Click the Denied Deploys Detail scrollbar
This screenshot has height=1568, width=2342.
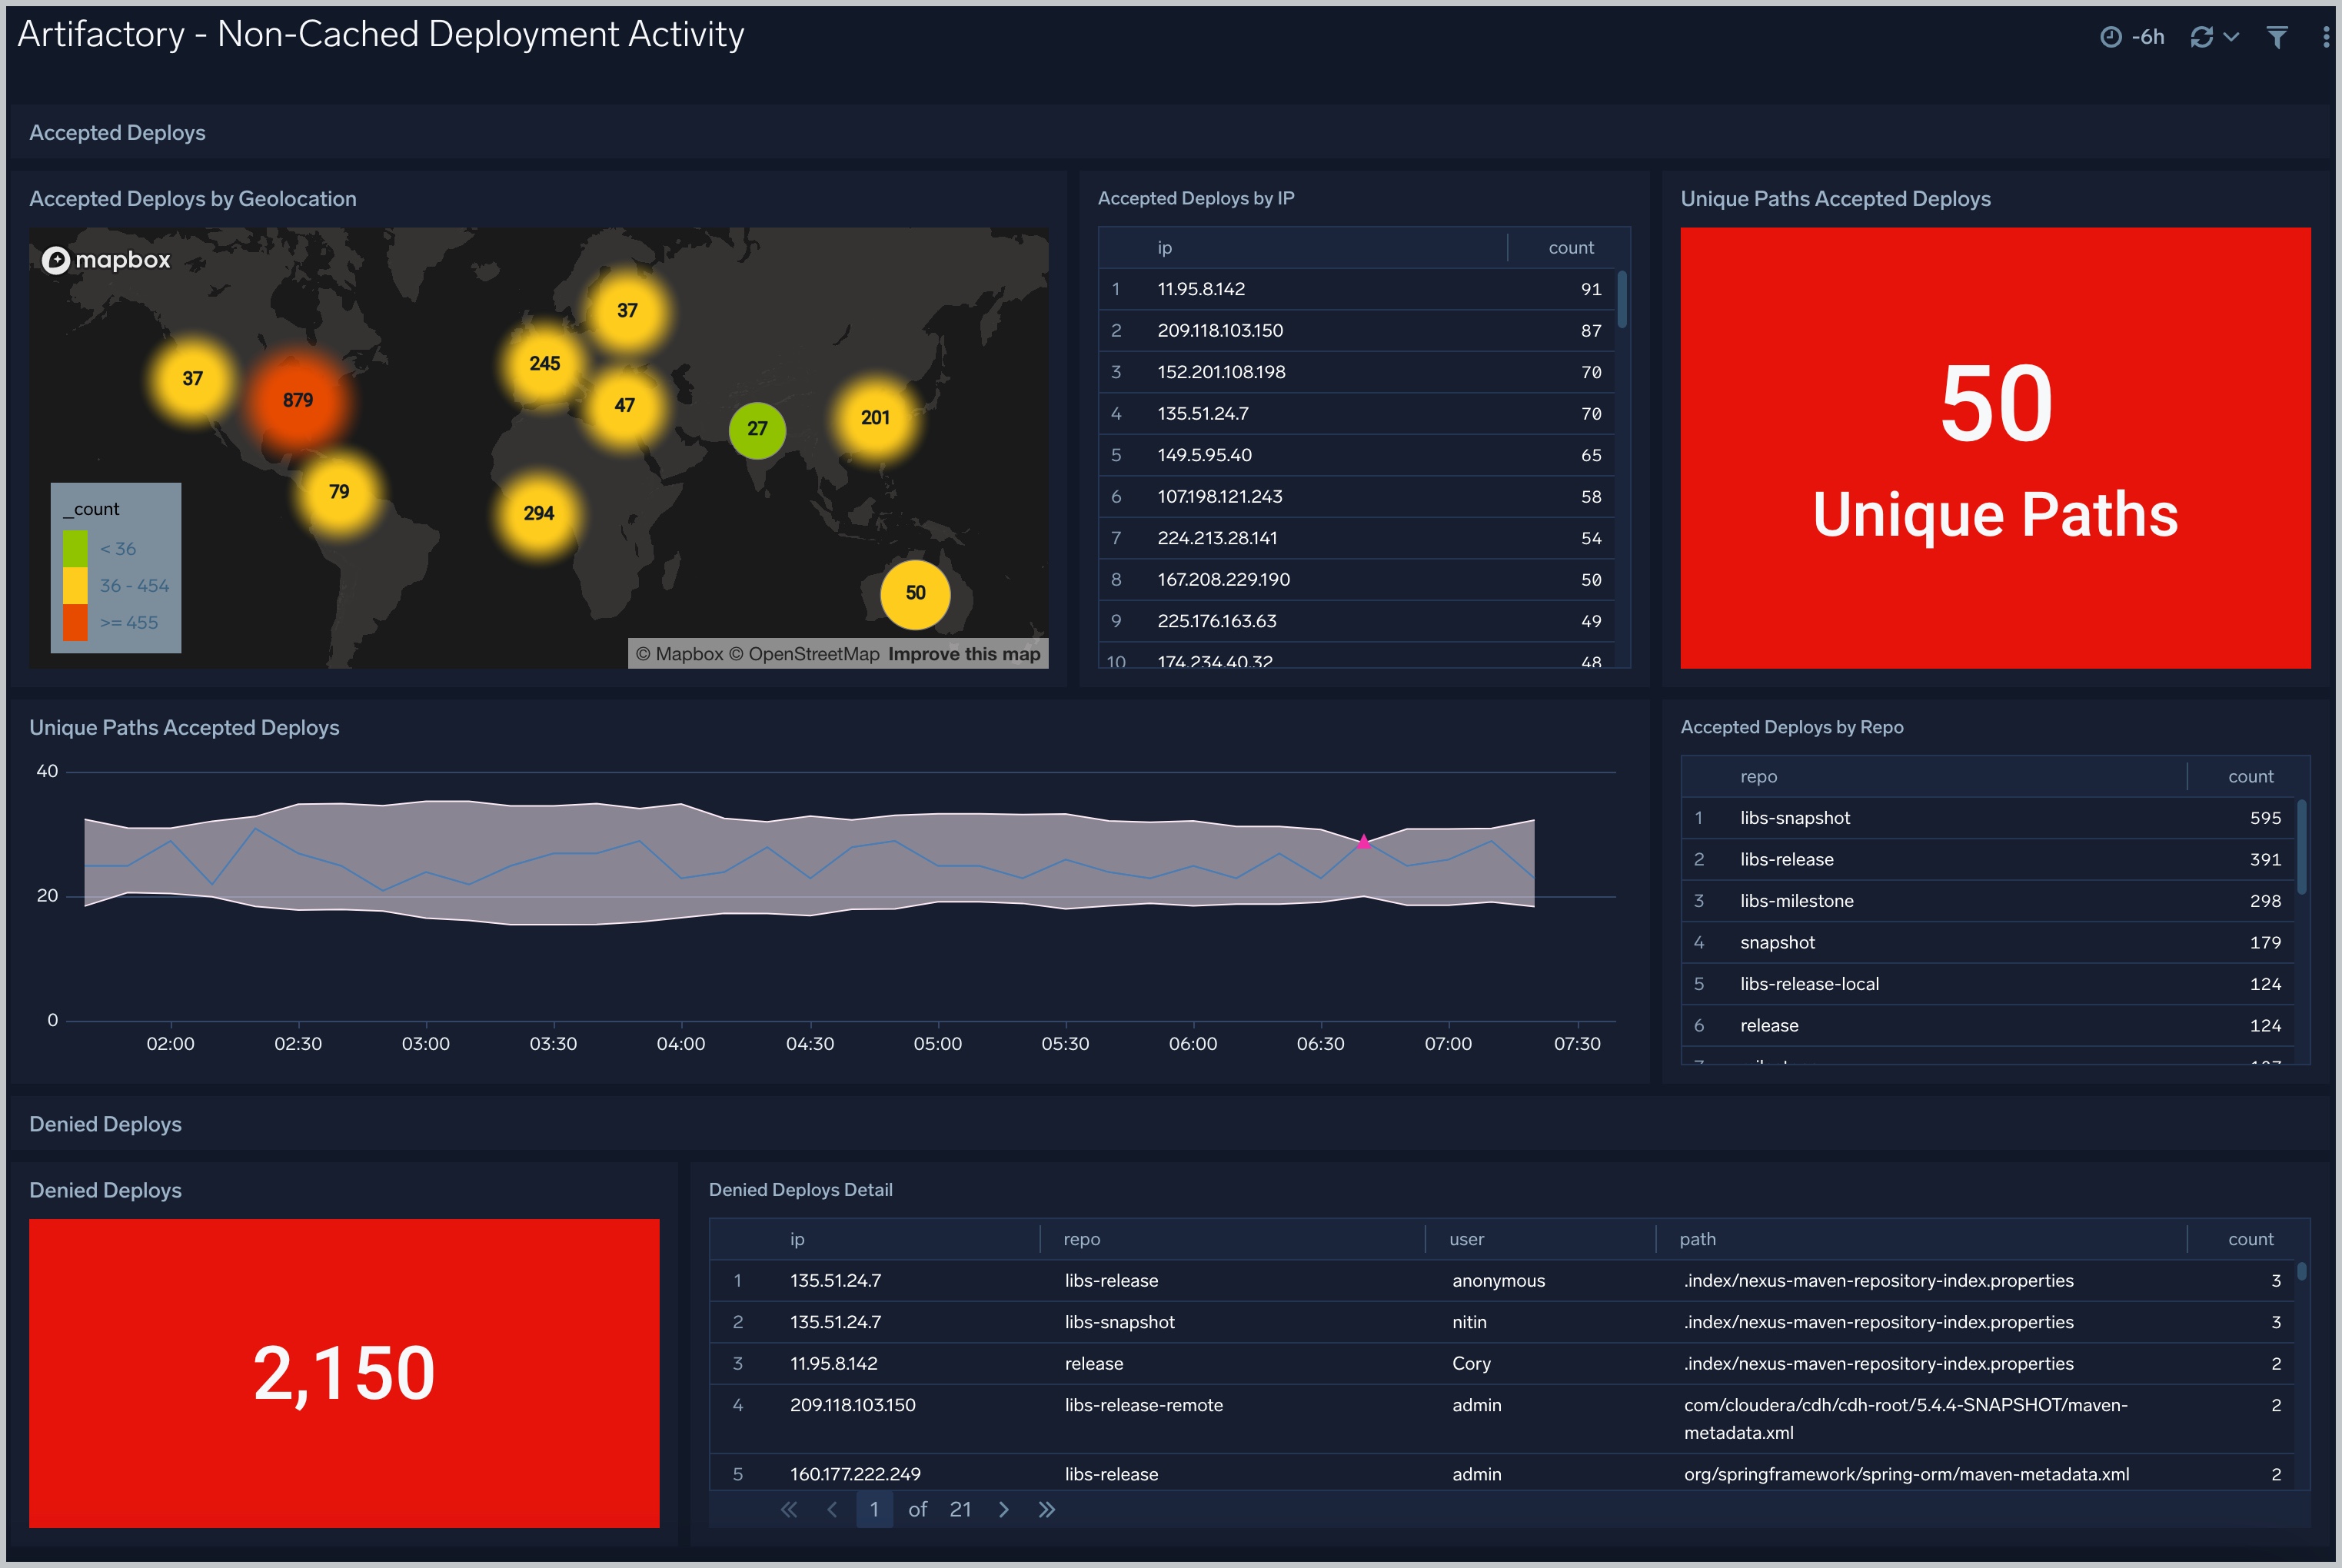click(x=2301, y=1271)
